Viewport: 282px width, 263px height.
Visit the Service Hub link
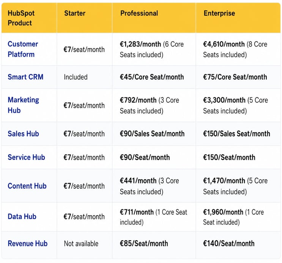(x=26, y=157)
